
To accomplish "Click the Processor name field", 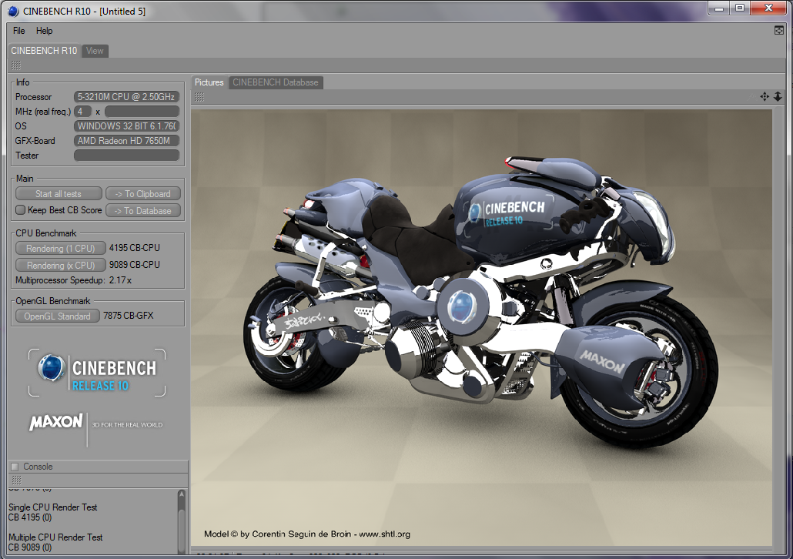I will 126,96.
